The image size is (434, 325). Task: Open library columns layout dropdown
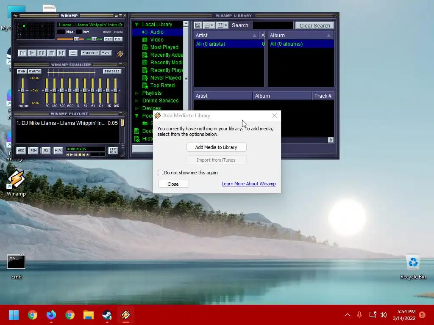pyautogui.click(x=222, y=25)
